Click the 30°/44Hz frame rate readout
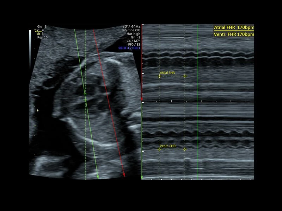Viewport: 282px width, 211px height. tap(131, 26)
